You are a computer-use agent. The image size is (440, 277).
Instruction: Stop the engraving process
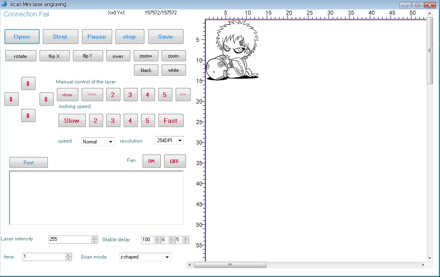(129, 37)
